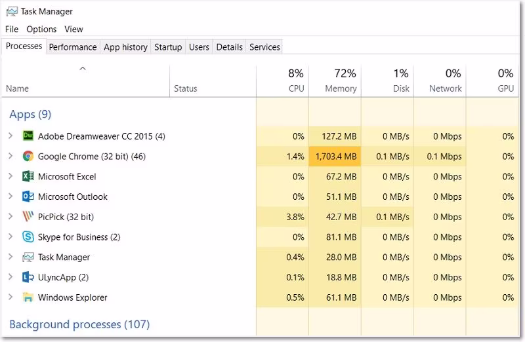Open the Options menu
This screenshot has height=342, width=525.
tap(41, 29)
